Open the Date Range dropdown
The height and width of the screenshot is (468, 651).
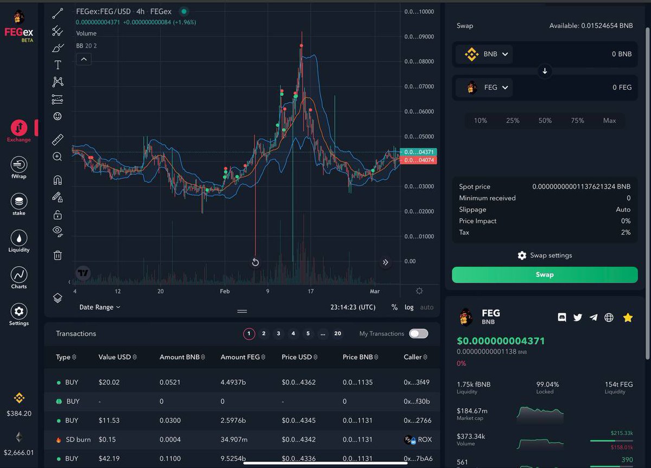click(x=100, y=307)
